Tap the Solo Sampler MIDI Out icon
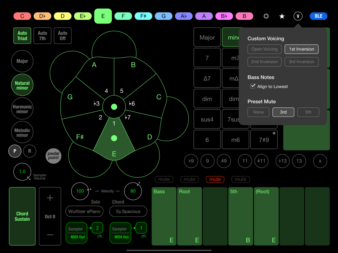Image resolution: width=338 pixels, height=253 pixels. 76,233
